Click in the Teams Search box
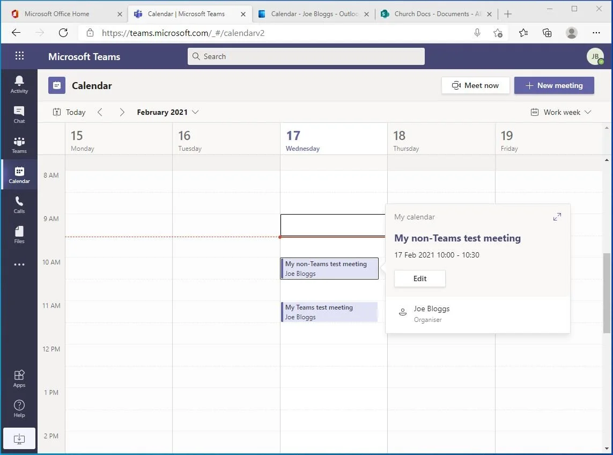The height and width of the screenshot is (455, 613). click(x=306, y=56)
